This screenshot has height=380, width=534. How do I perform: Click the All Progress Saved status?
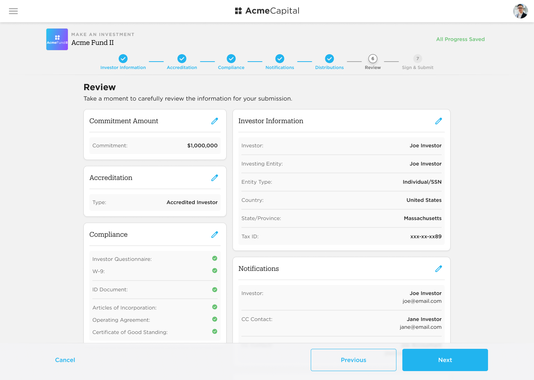(x=460, y=39)
